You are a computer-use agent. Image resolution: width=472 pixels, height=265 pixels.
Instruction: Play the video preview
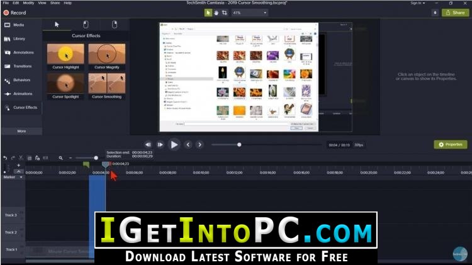click(x=174, y=145)
